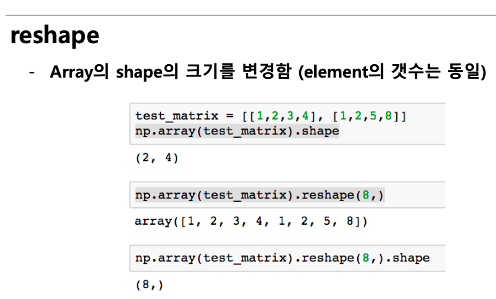Click the 'np.array(test_matrix).reshape(8,)' code cell
This screenshot has height=299, width=496.
pyautogui.click(x=288, y=195)
